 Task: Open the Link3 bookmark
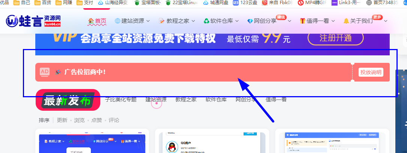click(346, 3)
